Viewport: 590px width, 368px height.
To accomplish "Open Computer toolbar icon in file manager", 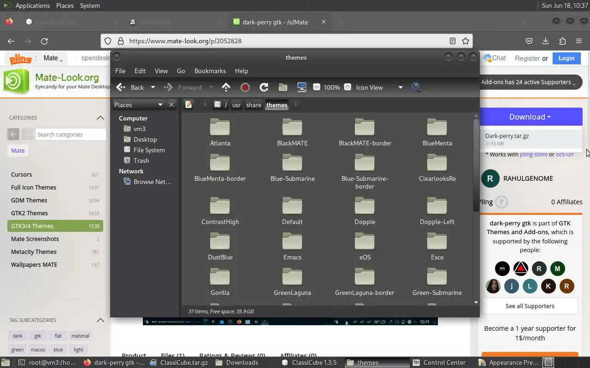I will coord(302,87).
